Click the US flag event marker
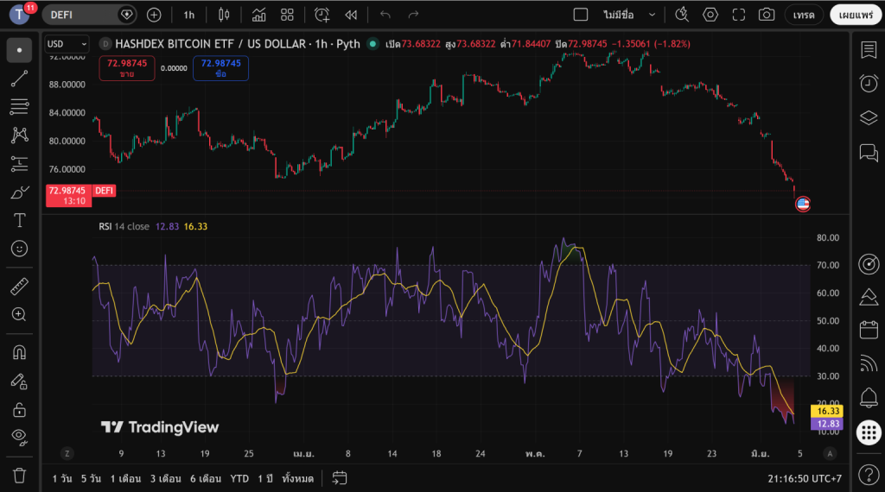885x492 pixels. tap(803, 204)
